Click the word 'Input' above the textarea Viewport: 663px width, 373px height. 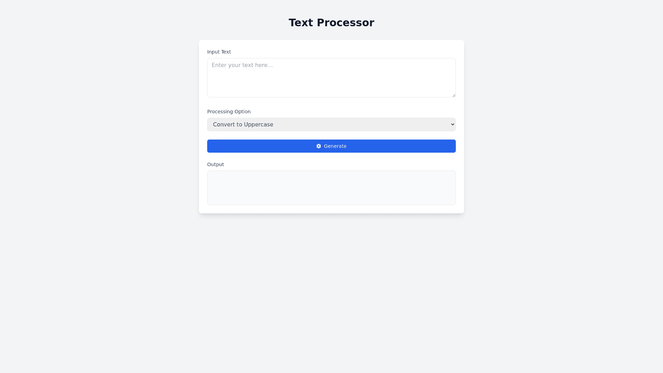tap(213, 52)
